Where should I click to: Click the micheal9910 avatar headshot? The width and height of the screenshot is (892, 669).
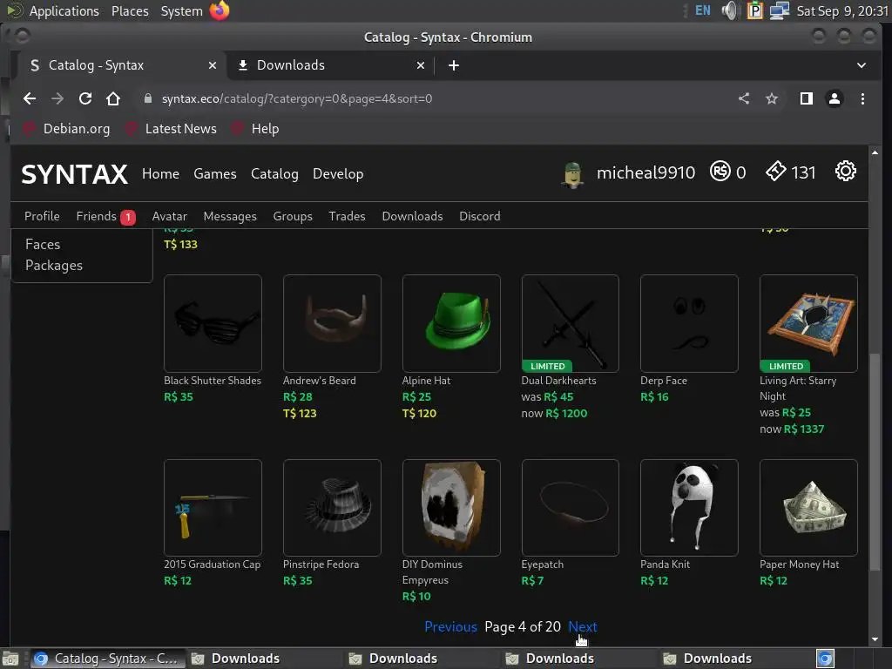[x=573, y=174]
